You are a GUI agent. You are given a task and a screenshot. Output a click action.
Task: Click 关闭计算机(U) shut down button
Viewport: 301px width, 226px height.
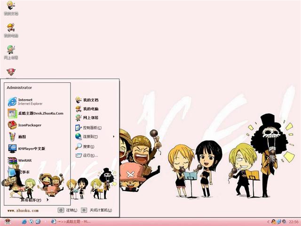(x=96, y=210)
